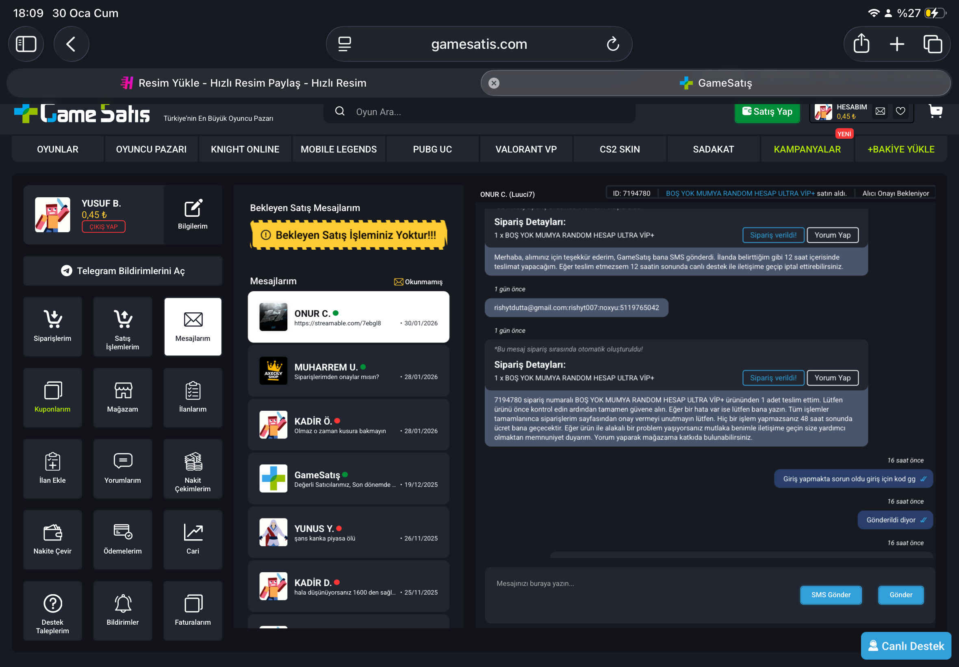The height and width of the screenshot is (667, 959).
Task: Enable Telegram Bildirimlerini Aç
Action: pyautogui.click(x=123, y=271)
